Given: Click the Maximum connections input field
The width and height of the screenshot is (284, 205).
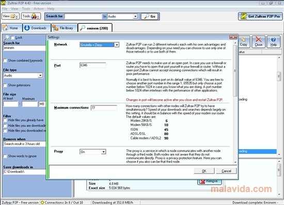Looking at the screenshot, I should point(104,108).
